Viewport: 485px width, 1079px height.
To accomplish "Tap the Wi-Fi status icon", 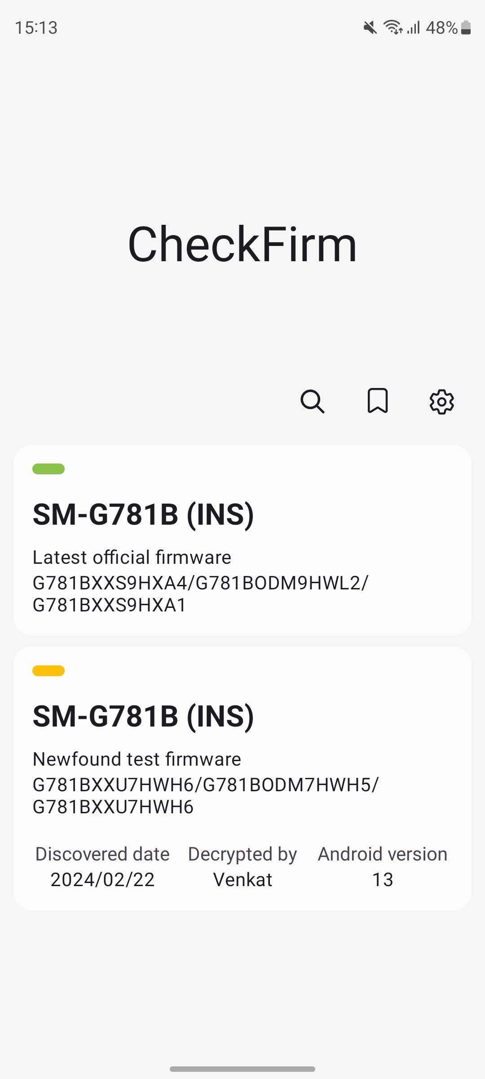I will click(392, 27).
